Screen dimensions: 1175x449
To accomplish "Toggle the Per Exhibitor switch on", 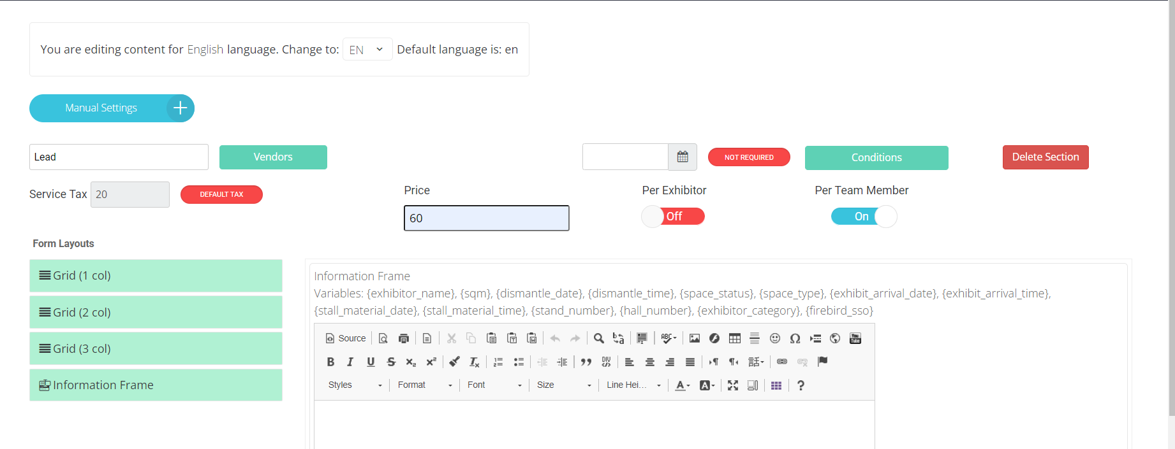I will click(x=673, y=217).
